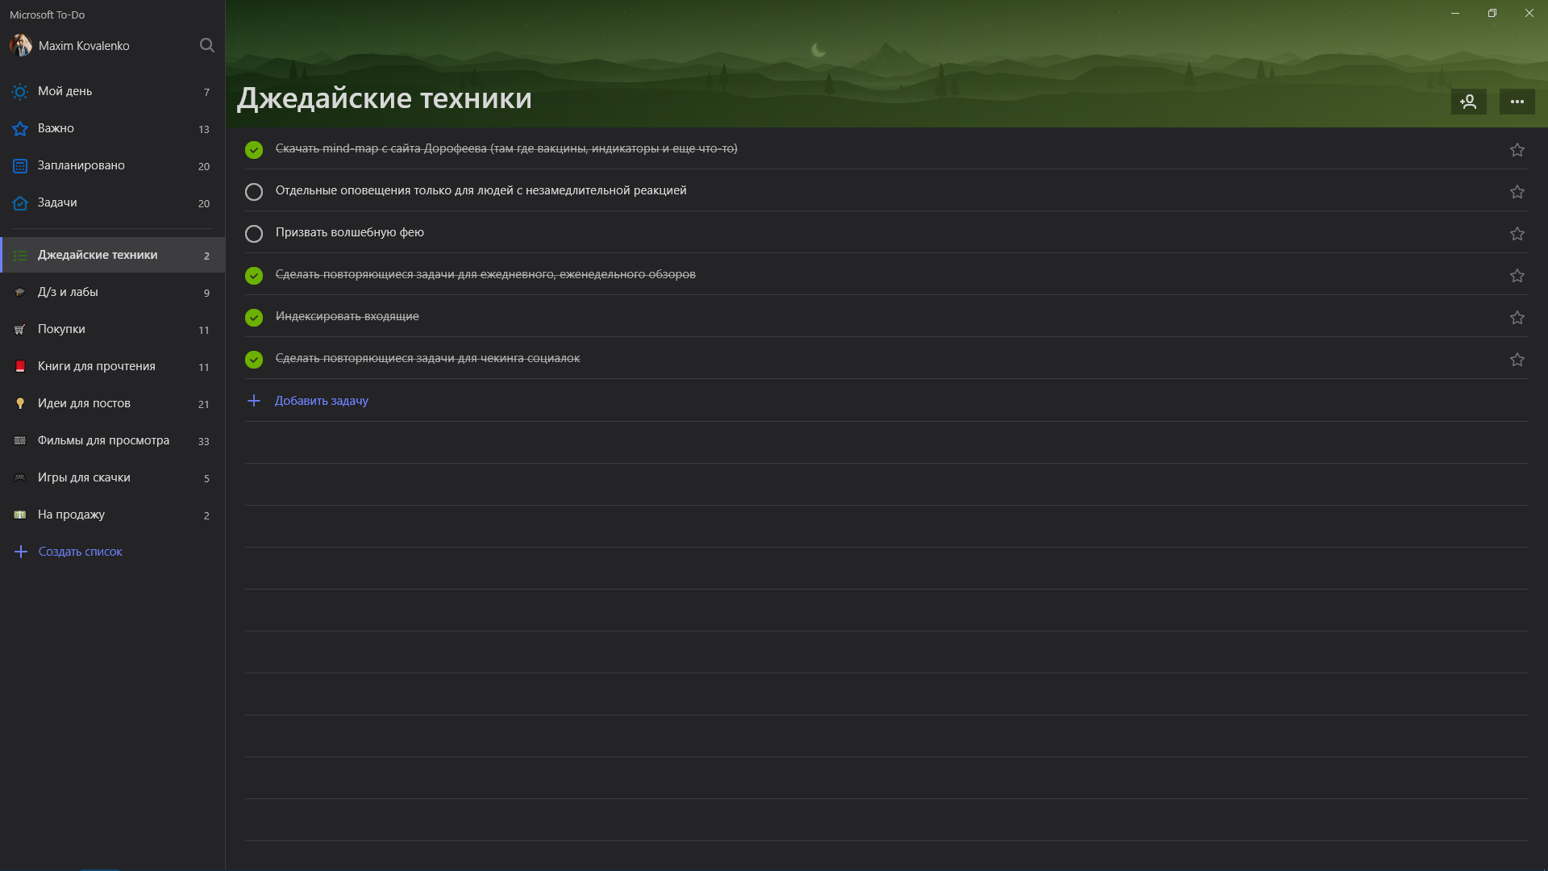Image resolution: width=1548 pixels, height=871 pixels.
Task: Open the Фильмы для просмотра list
Action: pos(112,440)
